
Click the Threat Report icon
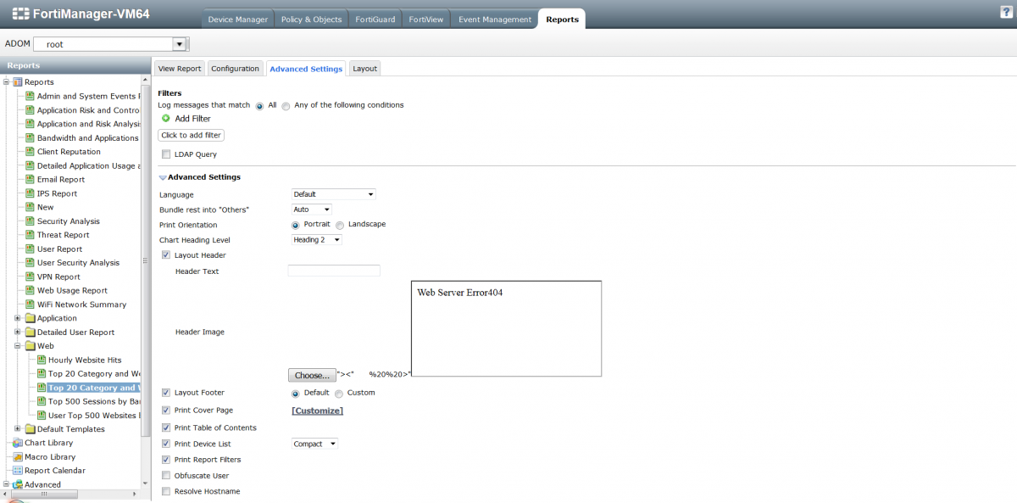coord(30,235)
